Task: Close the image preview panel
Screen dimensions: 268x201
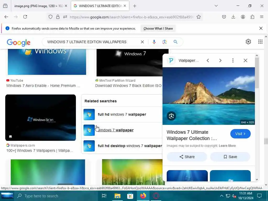Action: click(x=245, y=60)
